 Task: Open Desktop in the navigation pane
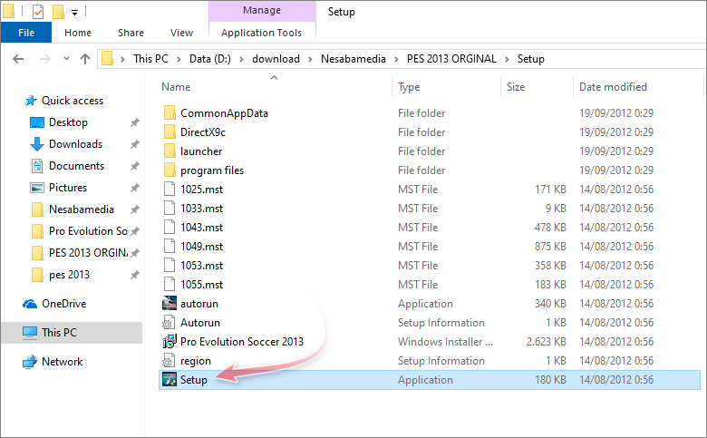coord(68,122)
